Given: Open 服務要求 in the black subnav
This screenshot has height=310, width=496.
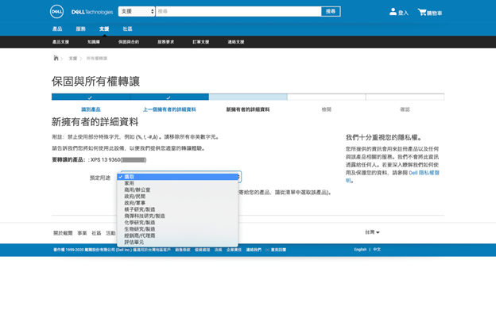Looking at the screenshot, I should (166, 42).
